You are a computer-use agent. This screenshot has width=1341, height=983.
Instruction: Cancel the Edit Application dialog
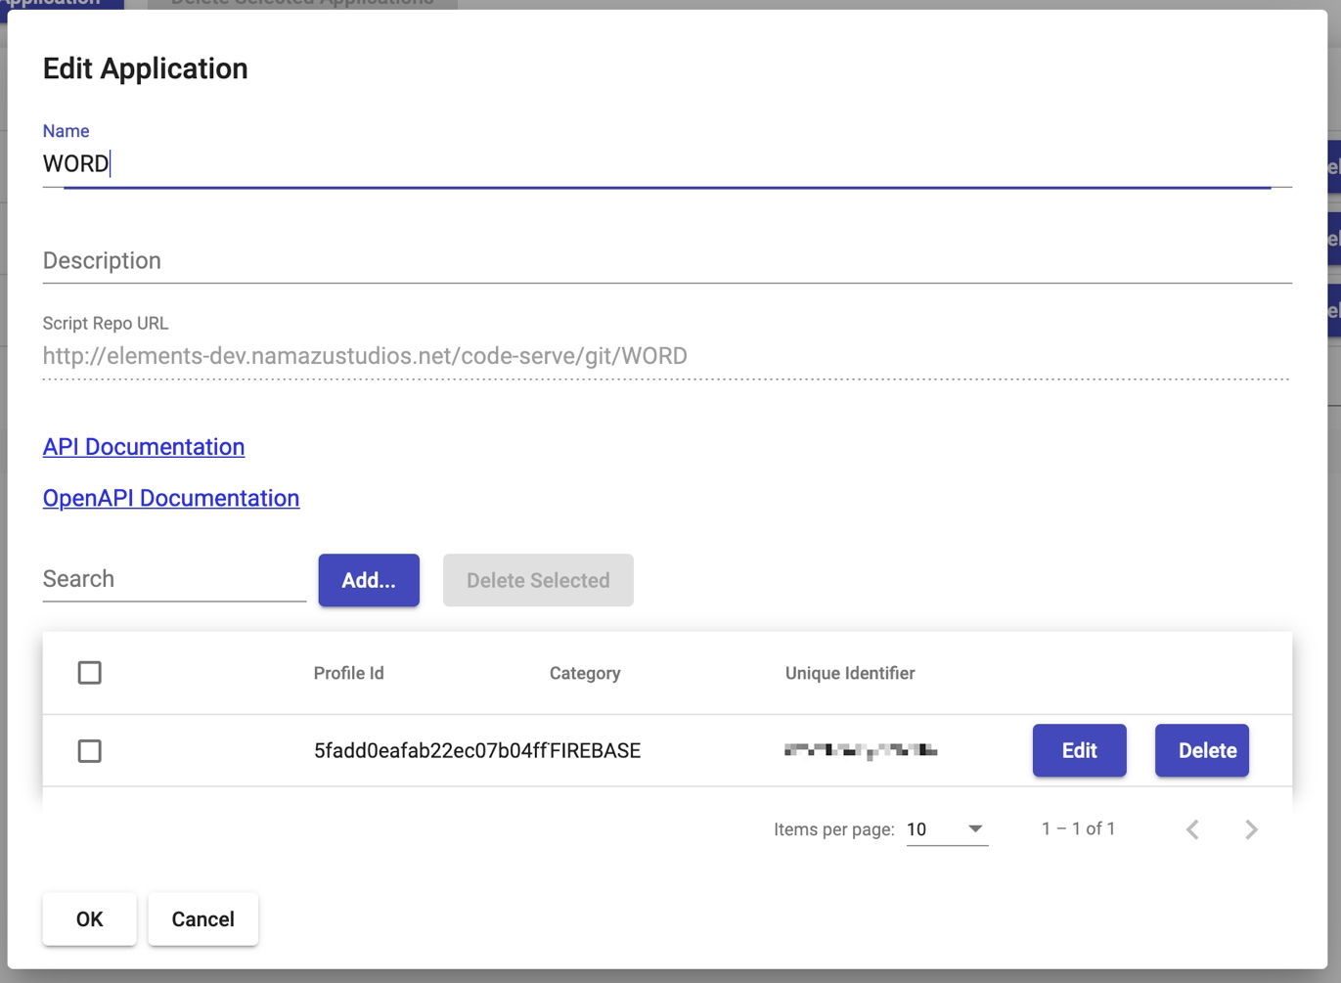[202, 919]
